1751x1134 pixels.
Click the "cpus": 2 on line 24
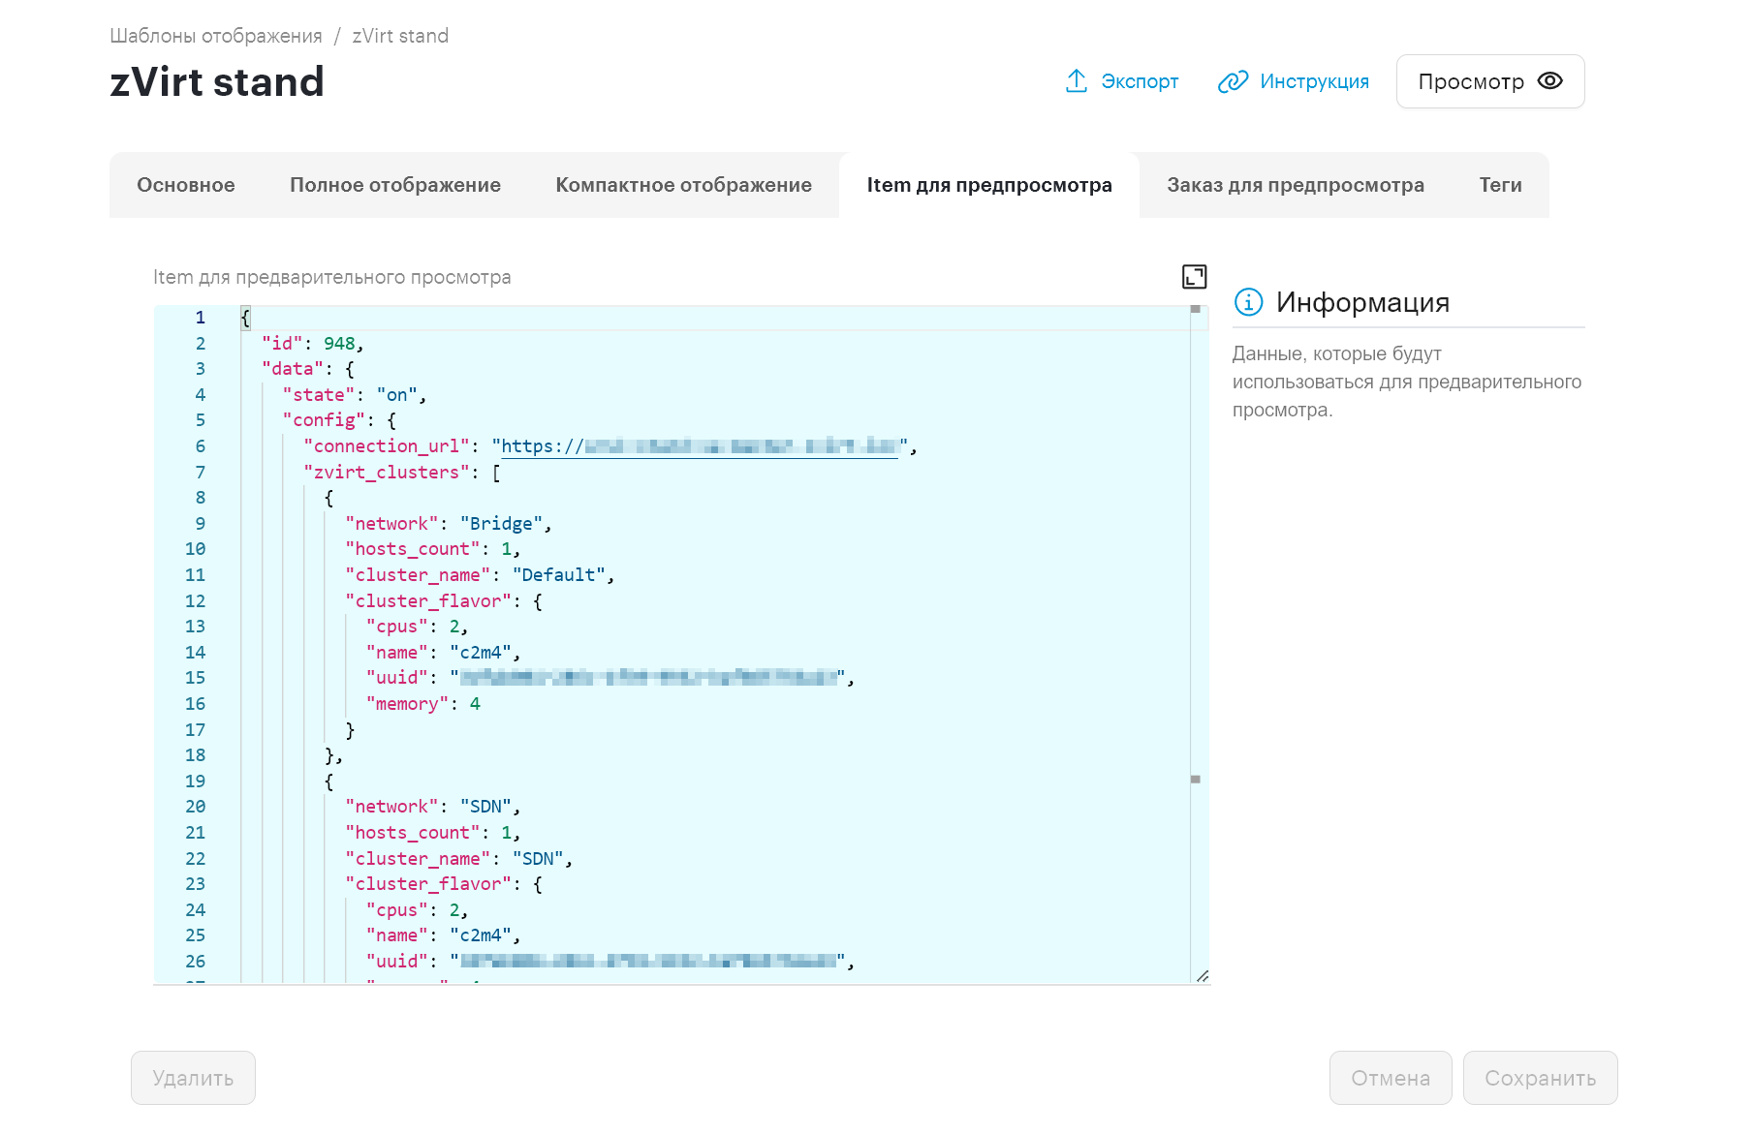pos(417,910)
